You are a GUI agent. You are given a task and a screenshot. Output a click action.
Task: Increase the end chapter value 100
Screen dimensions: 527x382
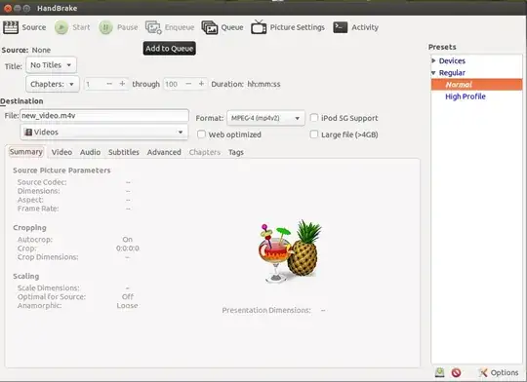click(x=201, y=84)
